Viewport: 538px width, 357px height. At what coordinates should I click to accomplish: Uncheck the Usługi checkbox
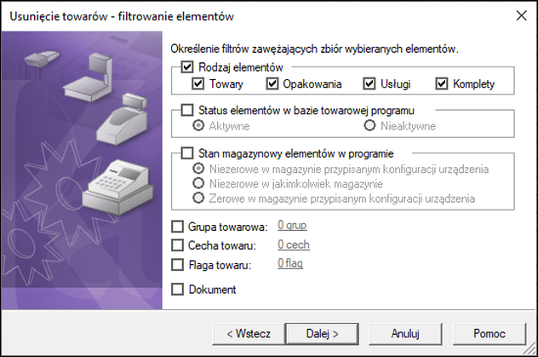point(369,83)
